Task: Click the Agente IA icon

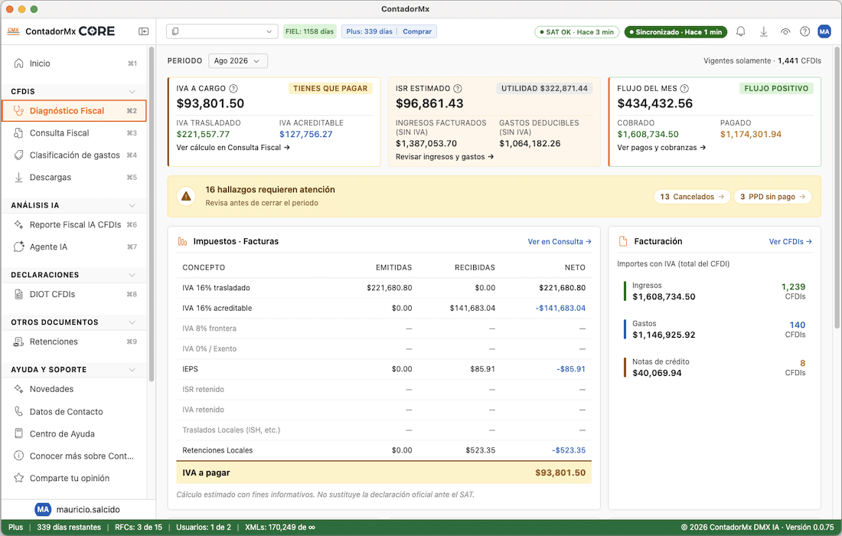Action: [19, 247]
